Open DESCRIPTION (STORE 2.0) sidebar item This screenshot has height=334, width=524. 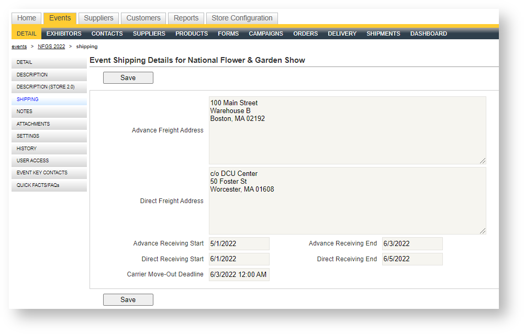(x=49, y=87)
